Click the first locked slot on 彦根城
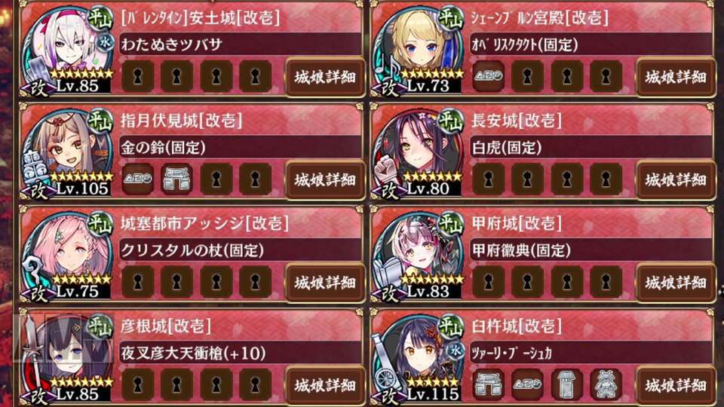 pyautogui.click(x=137, y=384)
